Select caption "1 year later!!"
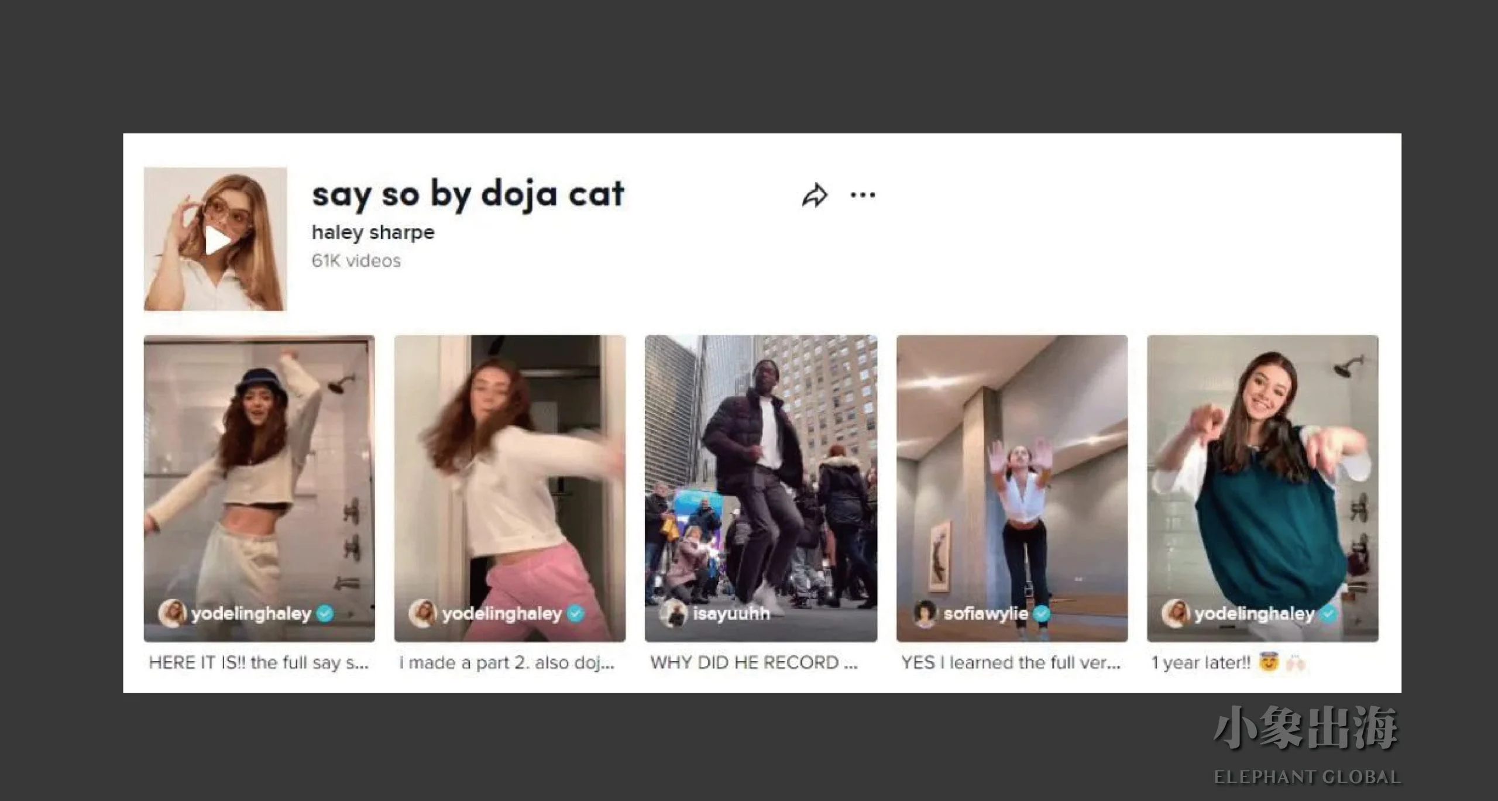Image resolution: width=1498 pixels, height=801 pixels. (1201, 663)
